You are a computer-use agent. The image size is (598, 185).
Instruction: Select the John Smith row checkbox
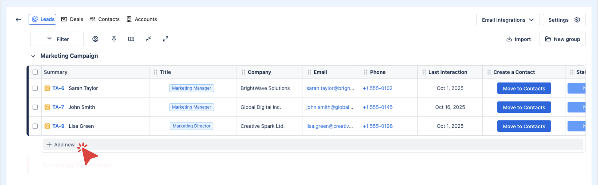(x=35, y=107)
